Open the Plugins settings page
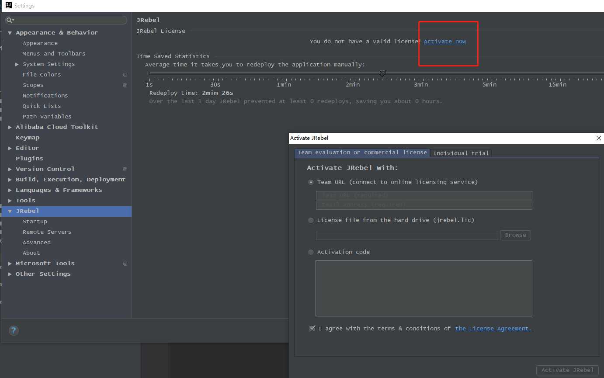604x378 pixels. coord(29,159)
